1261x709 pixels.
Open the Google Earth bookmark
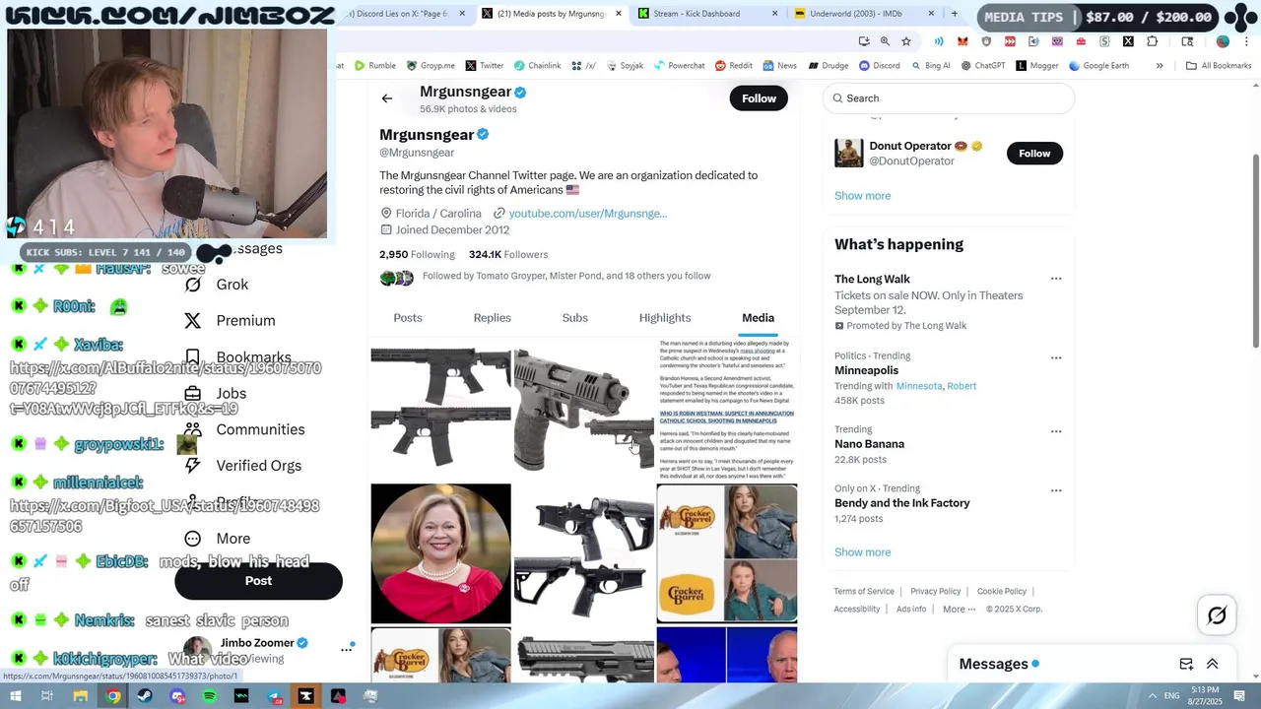[x=1097, y=66]
